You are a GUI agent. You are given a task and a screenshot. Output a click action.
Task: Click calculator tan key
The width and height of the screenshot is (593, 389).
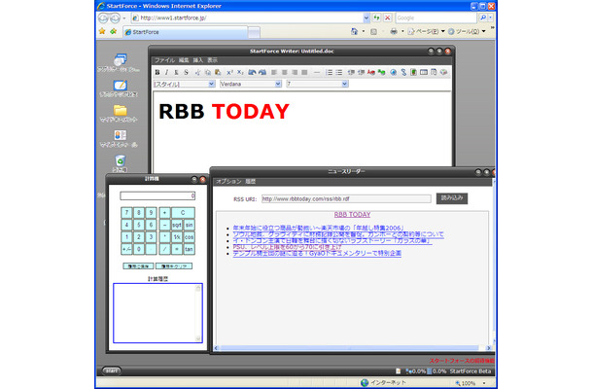point(190,249)
